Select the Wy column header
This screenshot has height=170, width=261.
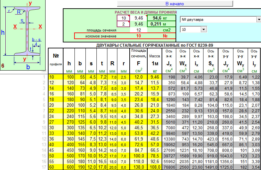coord(240,61)
